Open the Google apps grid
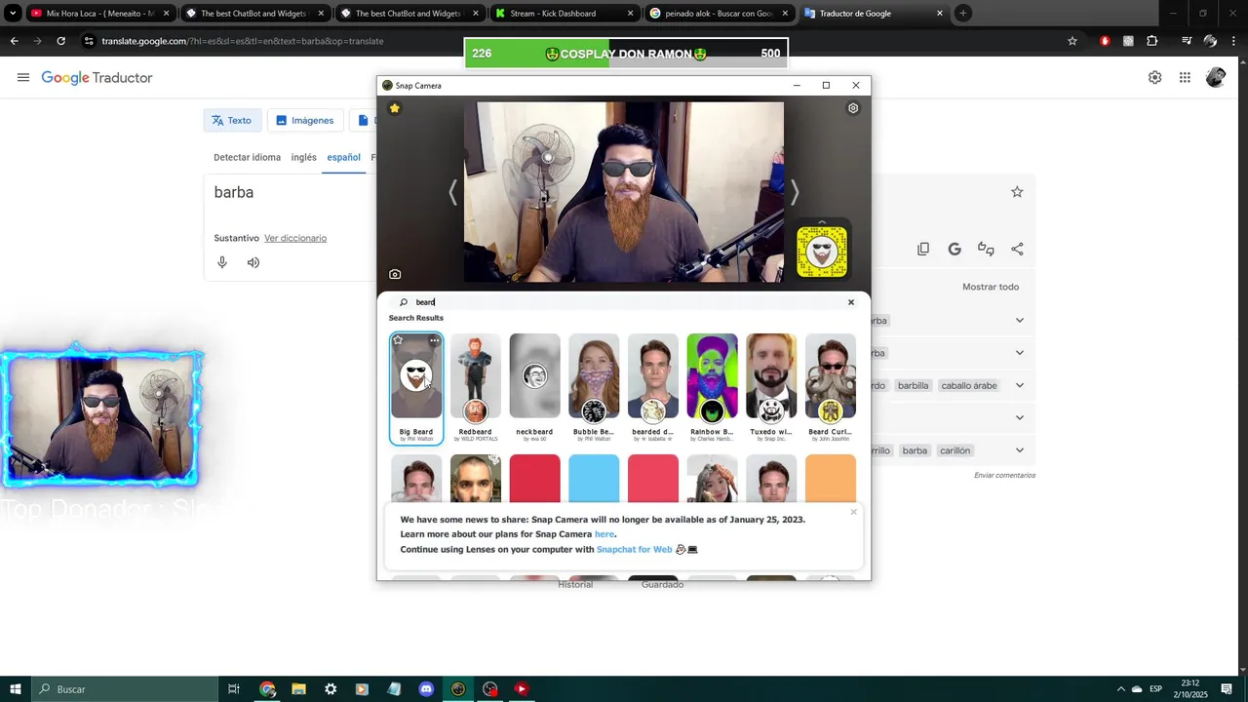 click(x=1185, y=78)
